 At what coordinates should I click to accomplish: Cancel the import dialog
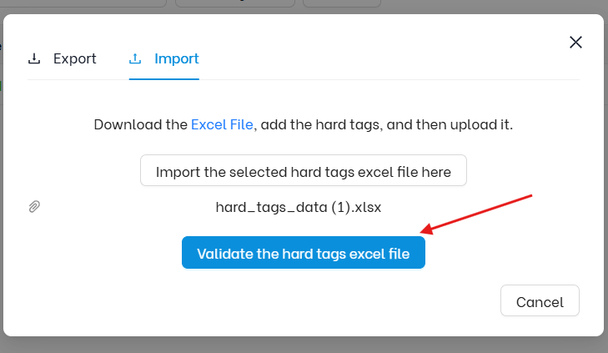click(x=540, y=300)
